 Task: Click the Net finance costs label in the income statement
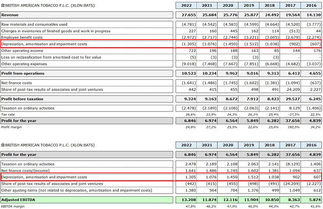tap(16, 83)
